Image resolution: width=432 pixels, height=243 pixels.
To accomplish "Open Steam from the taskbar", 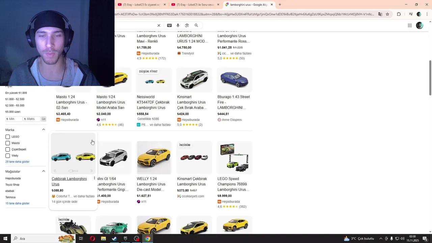I will tap(114, 239).
